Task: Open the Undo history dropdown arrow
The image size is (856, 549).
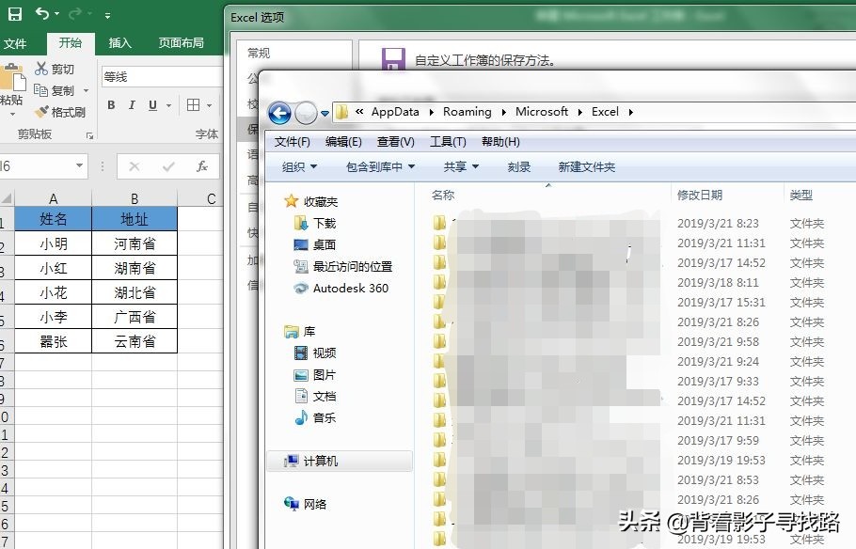Action: [56, 14]
